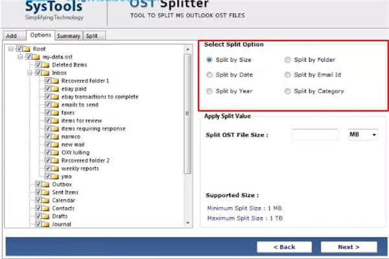The image size is (389, 259).
Task: Collapse the Root tree node
Action: click(12, 49)
